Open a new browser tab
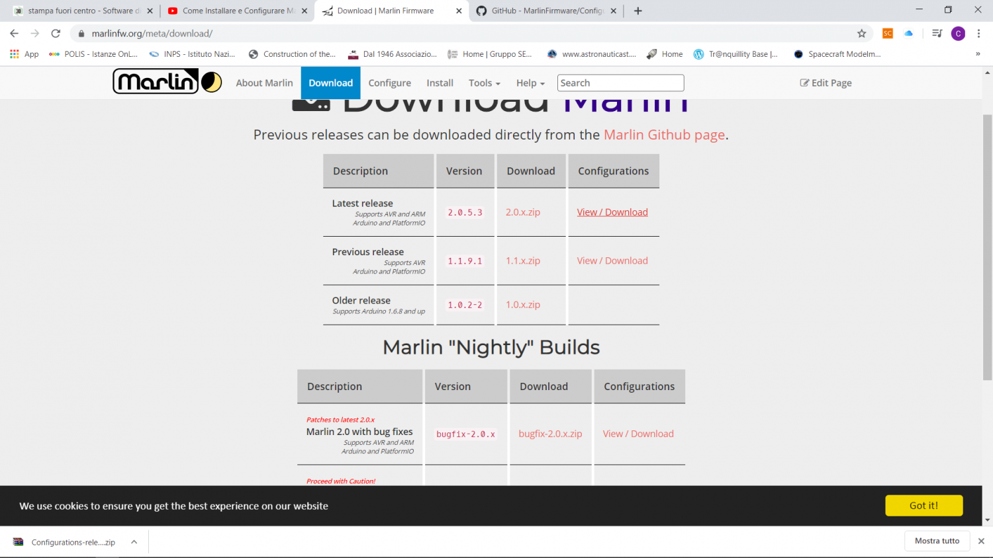Viewport: 993px width, 558px height. (638, 11)
